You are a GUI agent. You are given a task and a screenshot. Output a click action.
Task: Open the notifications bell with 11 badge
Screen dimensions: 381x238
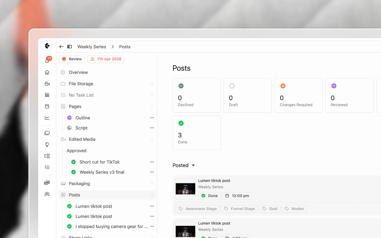tap(47, 60)
